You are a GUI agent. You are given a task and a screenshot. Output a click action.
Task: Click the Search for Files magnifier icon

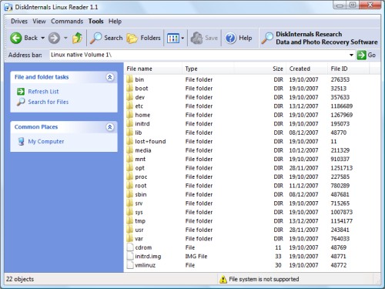pos(21,102)
